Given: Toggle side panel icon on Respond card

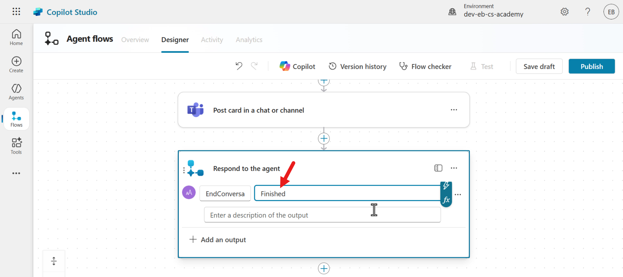Looking at the screenshot, I should (438, 168).
